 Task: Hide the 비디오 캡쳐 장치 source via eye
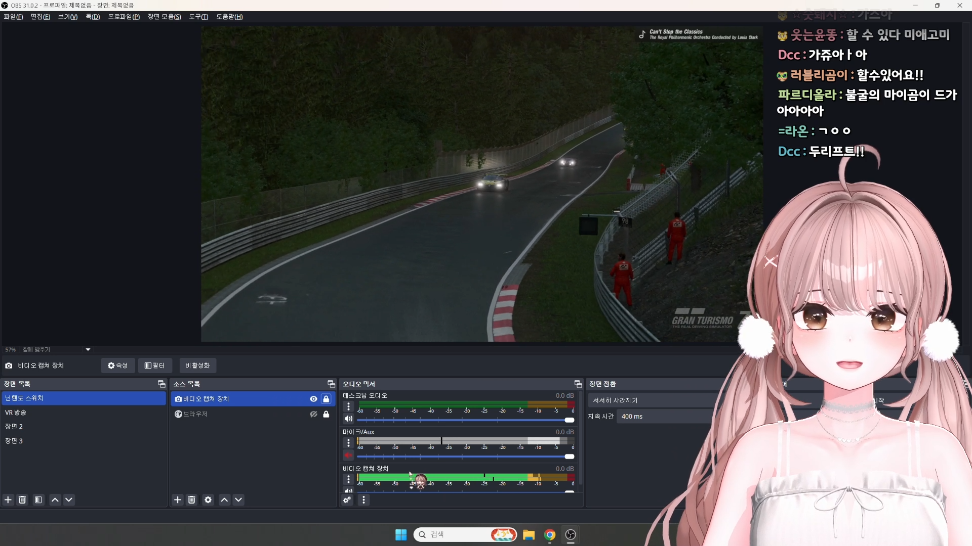[x=313, y=399]
